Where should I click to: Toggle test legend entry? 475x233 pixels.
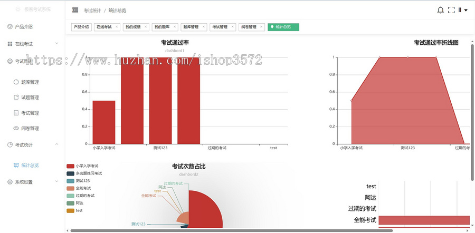point(74,211)
